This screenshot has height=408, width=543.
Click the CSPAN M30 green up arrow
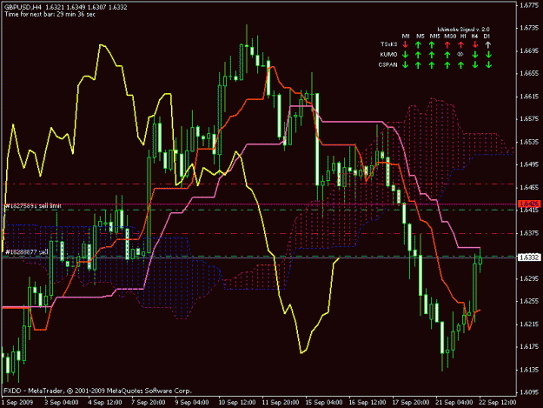tap(447, 65)
